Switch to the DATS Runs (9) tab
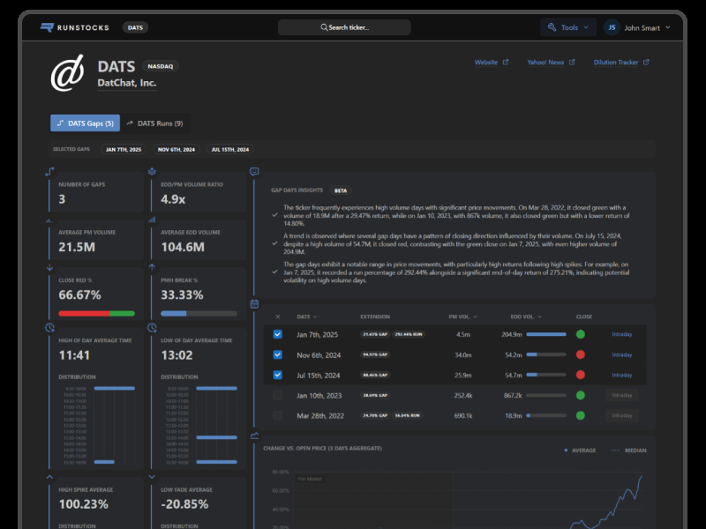The height and width of the screenshot is (529, 706). [154, 123]
